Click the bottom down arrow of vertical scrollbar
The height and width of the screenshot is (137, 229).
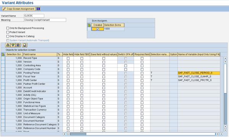225,130
